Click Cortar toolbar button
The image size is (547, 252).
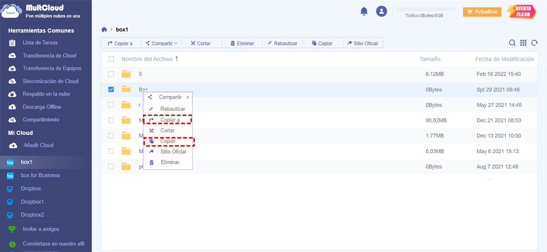pyautogui.click(x=201, y=43)
